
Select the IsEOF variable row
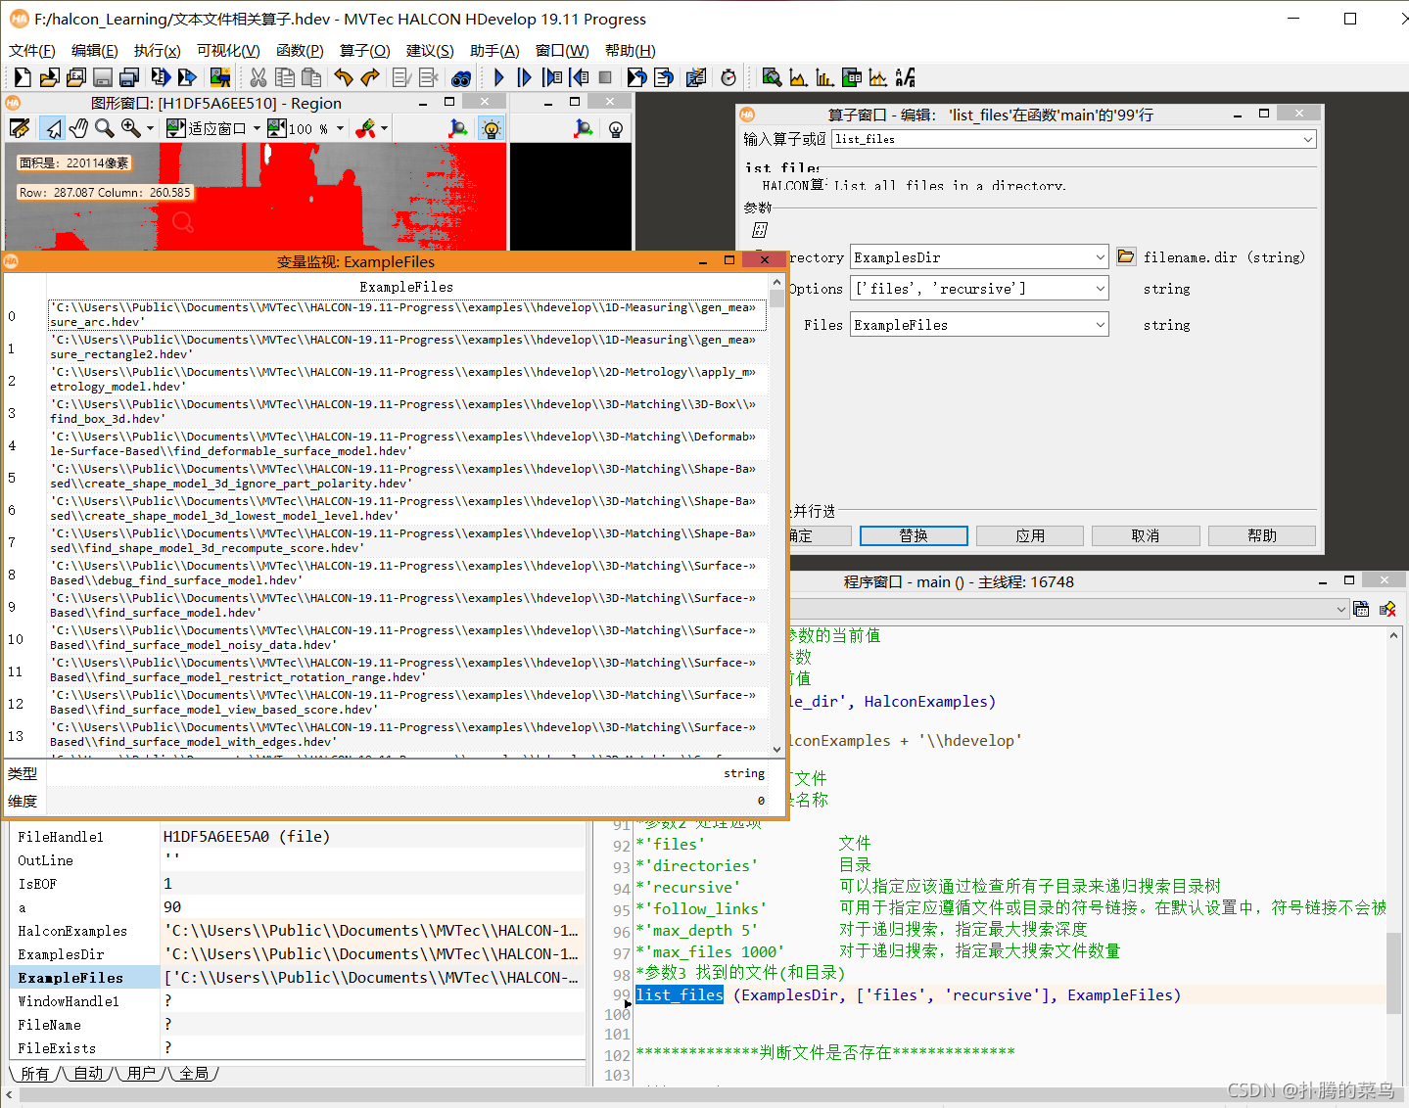298,883
